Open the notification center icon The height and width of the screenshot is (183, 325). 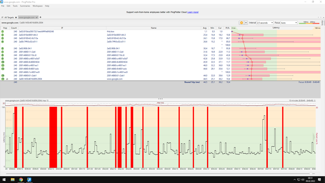319,180
